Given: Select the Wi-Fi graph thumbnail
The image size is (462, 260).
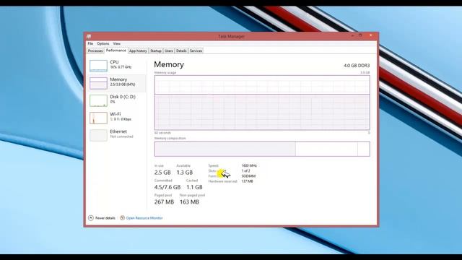Looking at the screenshot, I should [98, 118].
